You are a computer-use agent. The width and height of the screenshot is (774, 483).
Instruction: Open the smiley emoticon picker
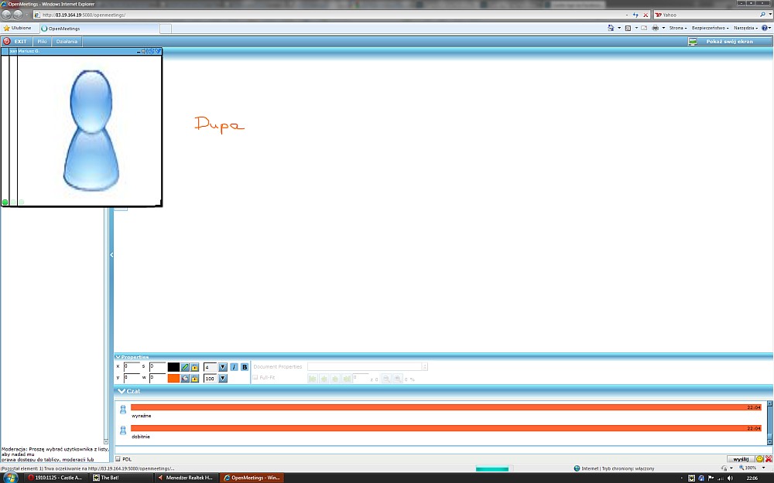coord(759,459)
